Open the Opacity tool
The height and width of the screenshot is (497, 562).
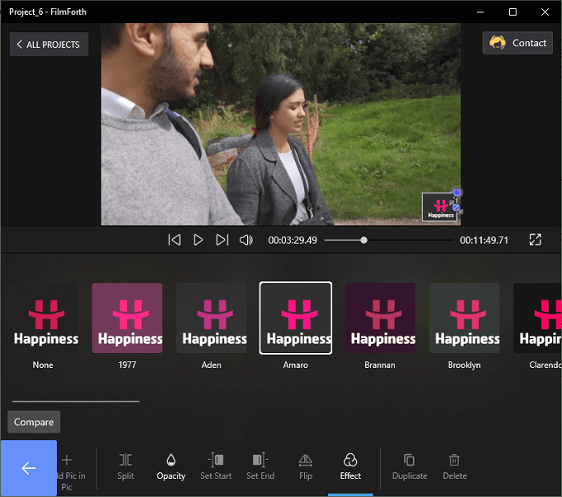[x=171, y=467]
